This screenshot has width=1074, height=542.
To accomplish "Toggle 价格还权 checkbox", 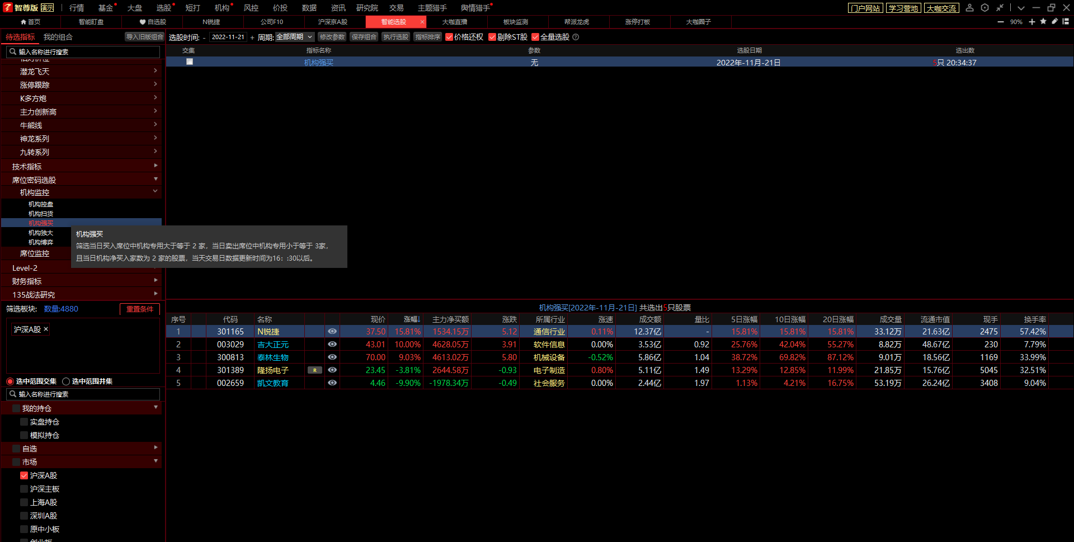I will 449,37.
